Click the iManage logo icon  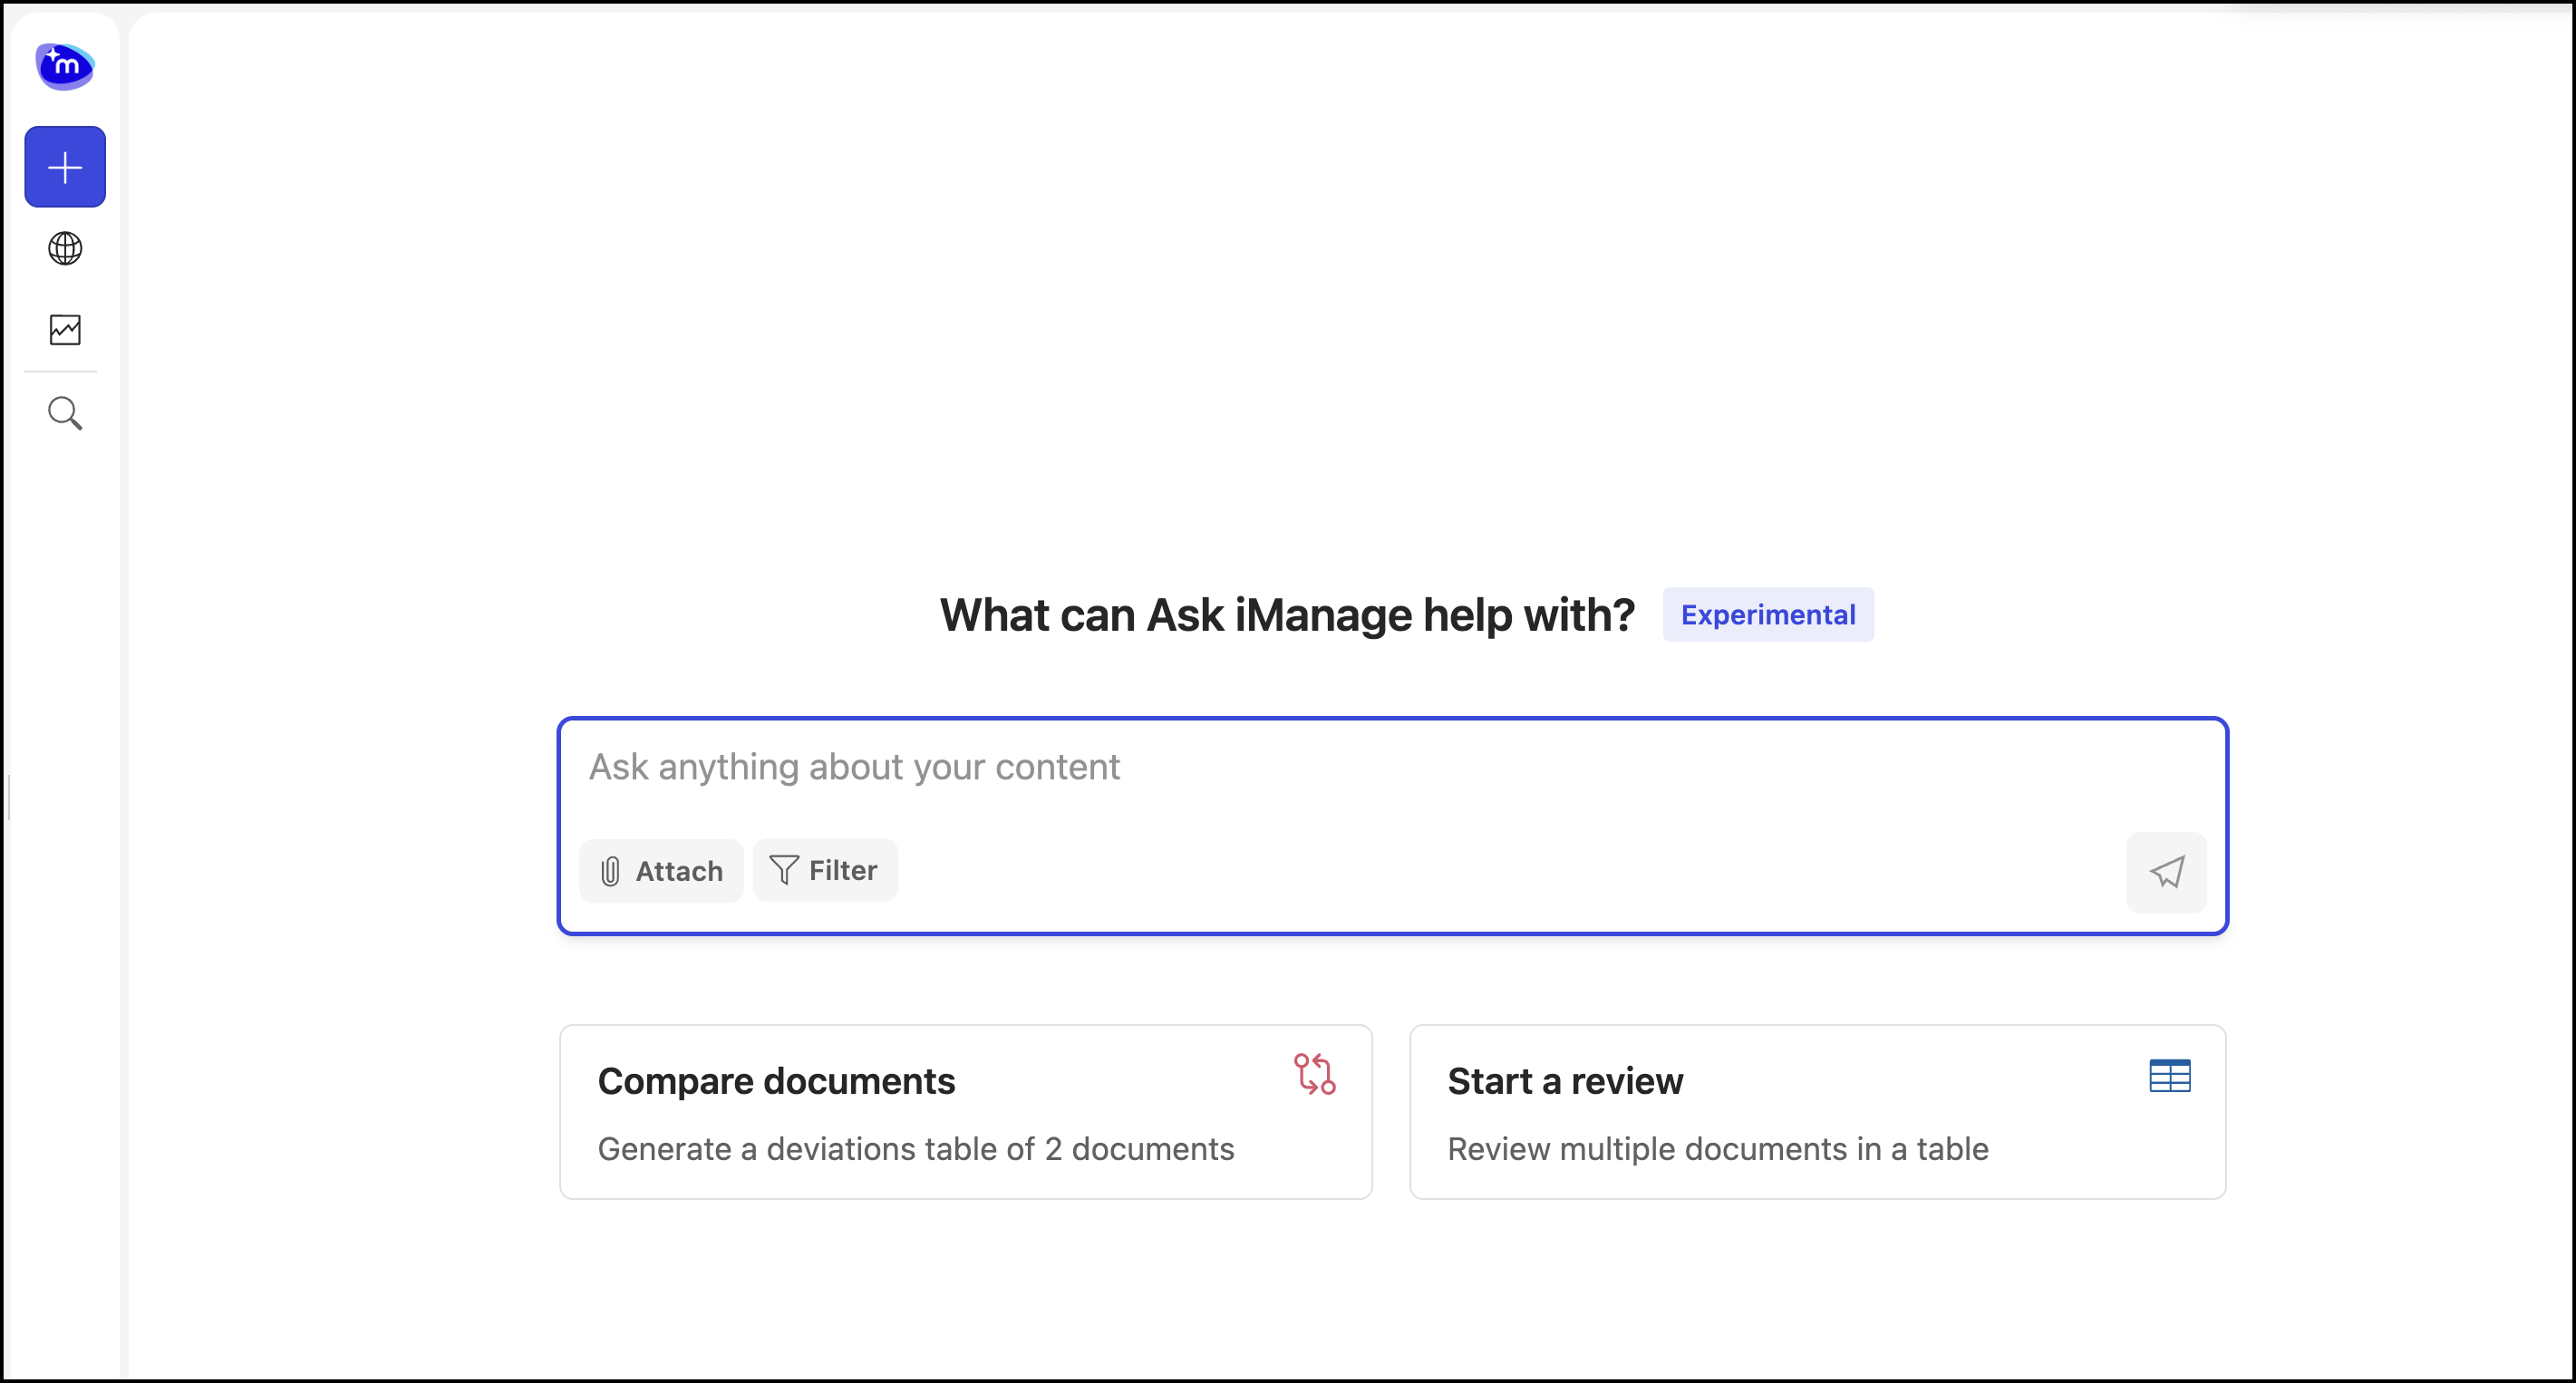[64, 65]
